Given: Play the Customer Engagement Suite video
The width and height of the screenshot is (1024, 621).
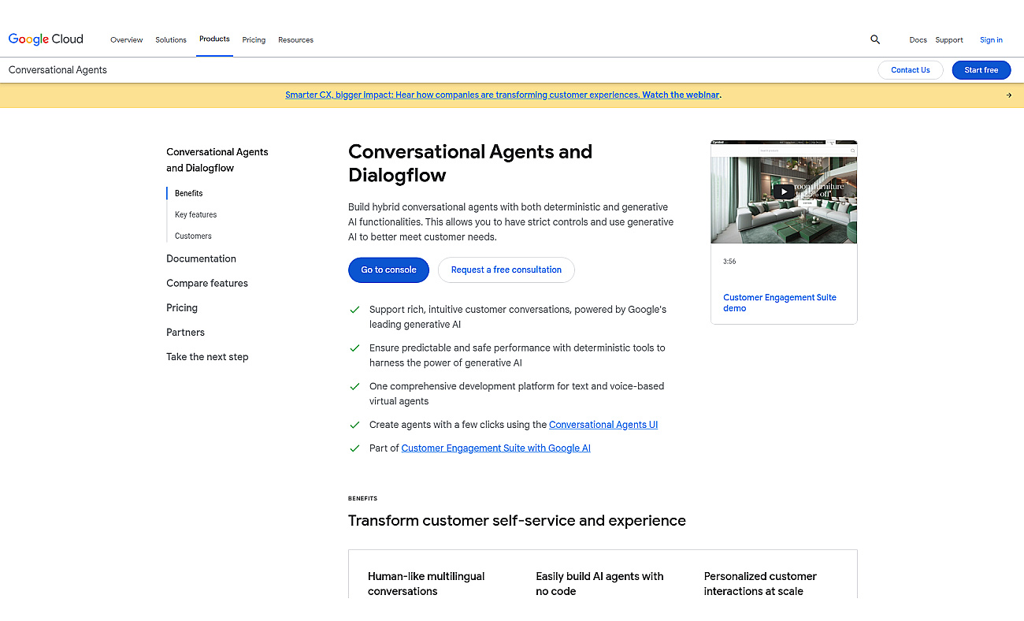Looking at the screenshot, I should point(783,192).
